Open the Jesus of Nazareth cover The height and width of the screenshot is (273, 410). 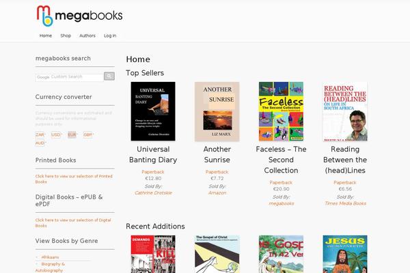point(345,254)
